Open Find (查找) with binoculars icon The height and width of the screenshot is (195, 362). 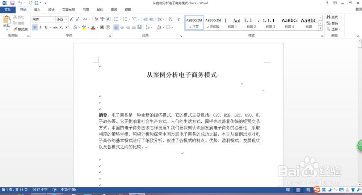[x=332, y=17]
